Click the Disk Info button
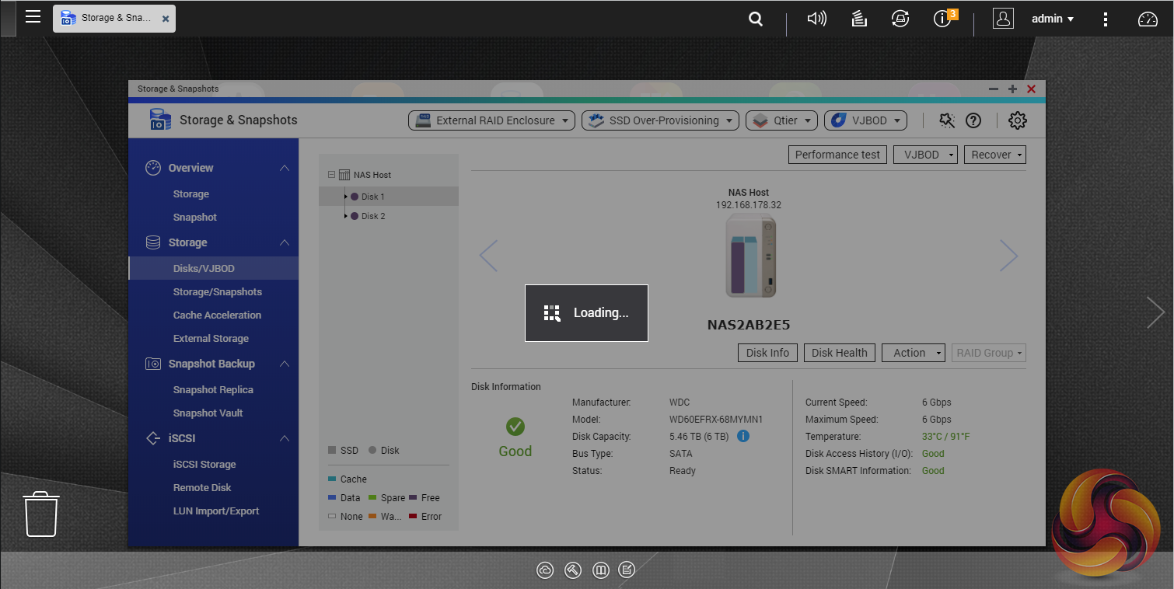The height and width of the screenshot is (589, 1174). pos(767,353)
